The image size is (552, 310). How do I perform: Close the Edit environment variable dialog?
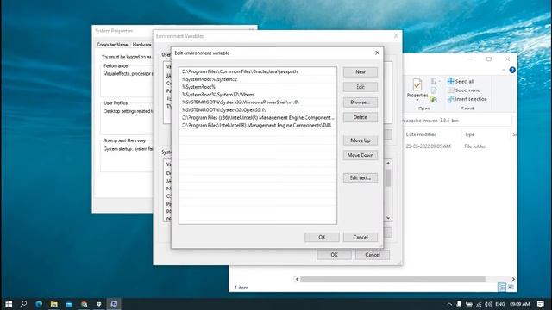(377, 53)
